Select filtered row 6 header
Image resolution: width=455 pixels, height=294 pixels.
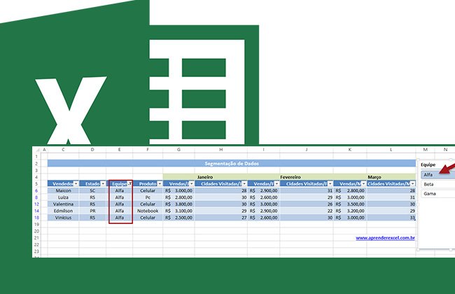36,190
